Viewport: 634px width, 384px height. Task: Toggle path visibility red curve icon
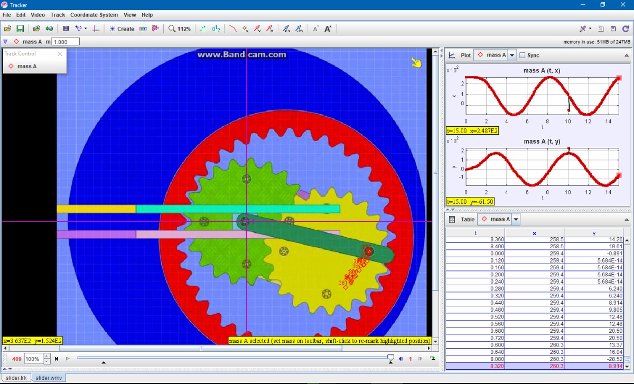coord(232,29)
